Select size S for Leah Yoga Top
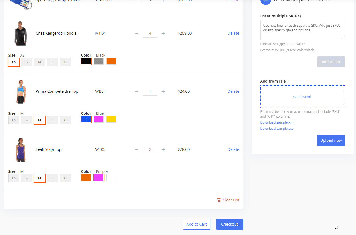The width and height of the screenshot is (356, 235). coord(27,178)
